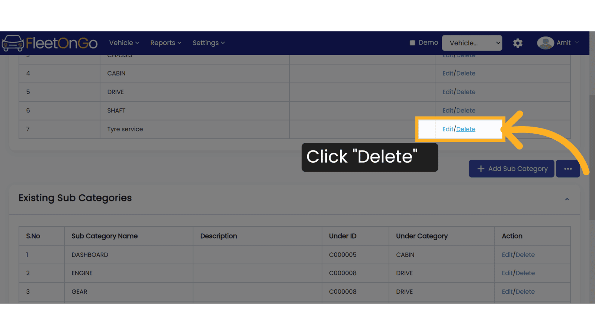Open the Vehicle... combo box
This screenshot has width=595, height=335.
pyautogui.click(x=472, y=43)
